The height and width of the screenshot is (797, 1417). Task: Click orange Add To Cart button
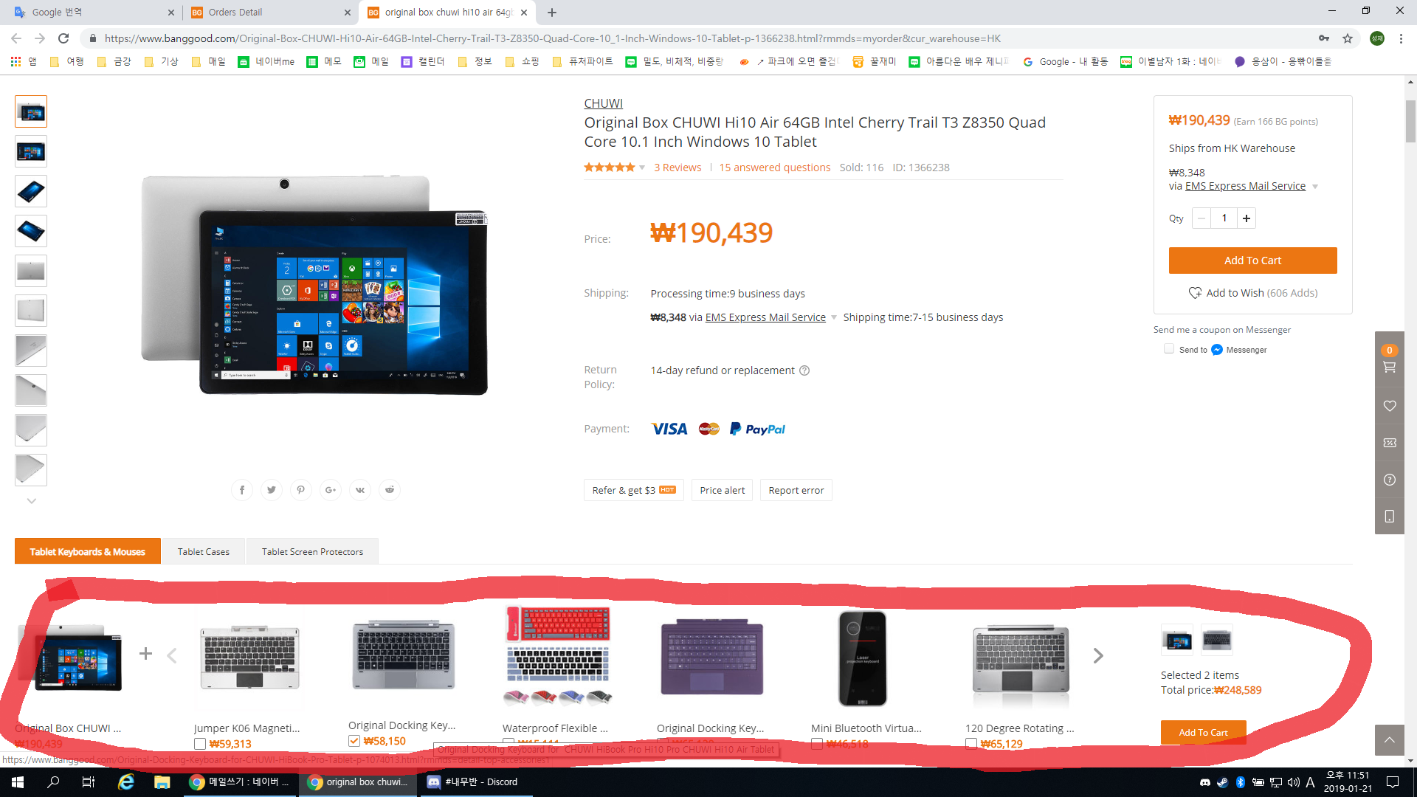(1252, 261)
